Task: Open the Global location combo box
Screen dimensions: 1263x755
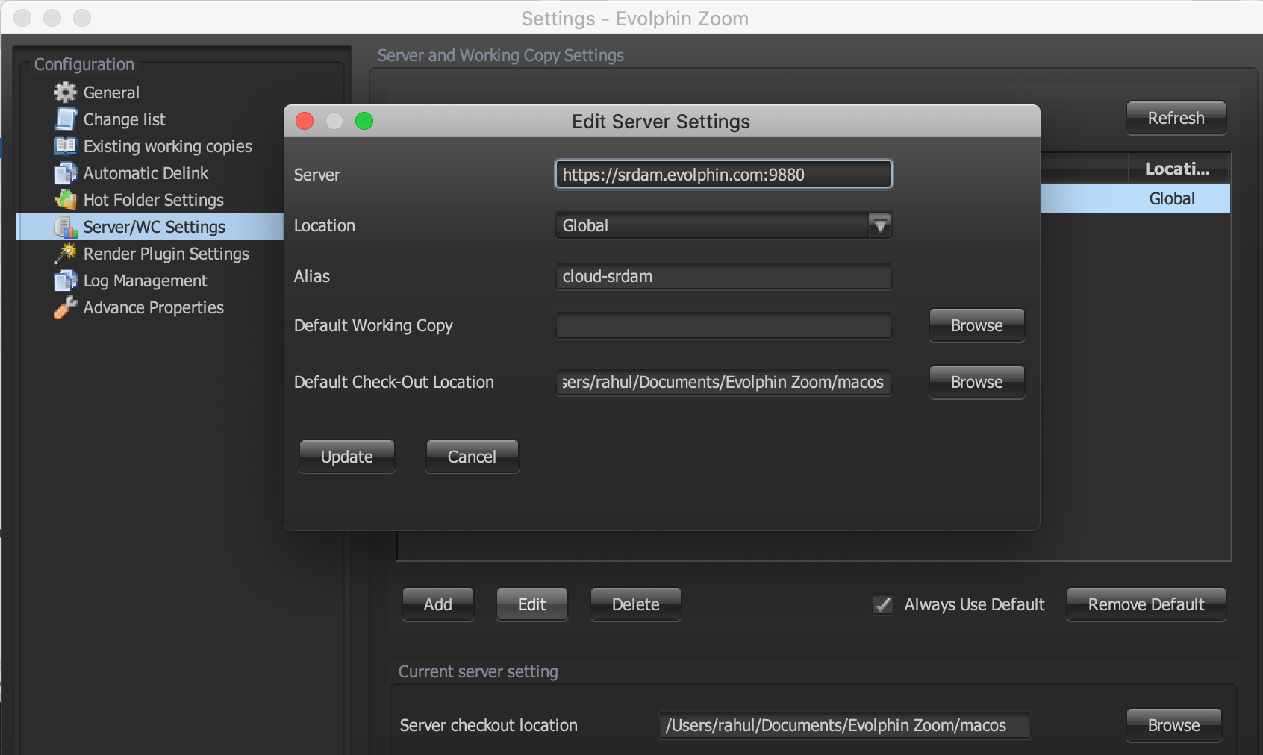Action: 723,225
